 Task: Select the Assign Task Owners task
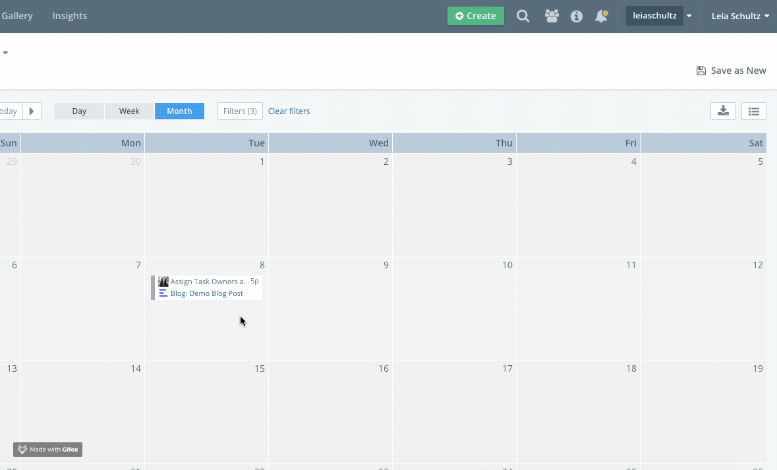click(210, 281)
